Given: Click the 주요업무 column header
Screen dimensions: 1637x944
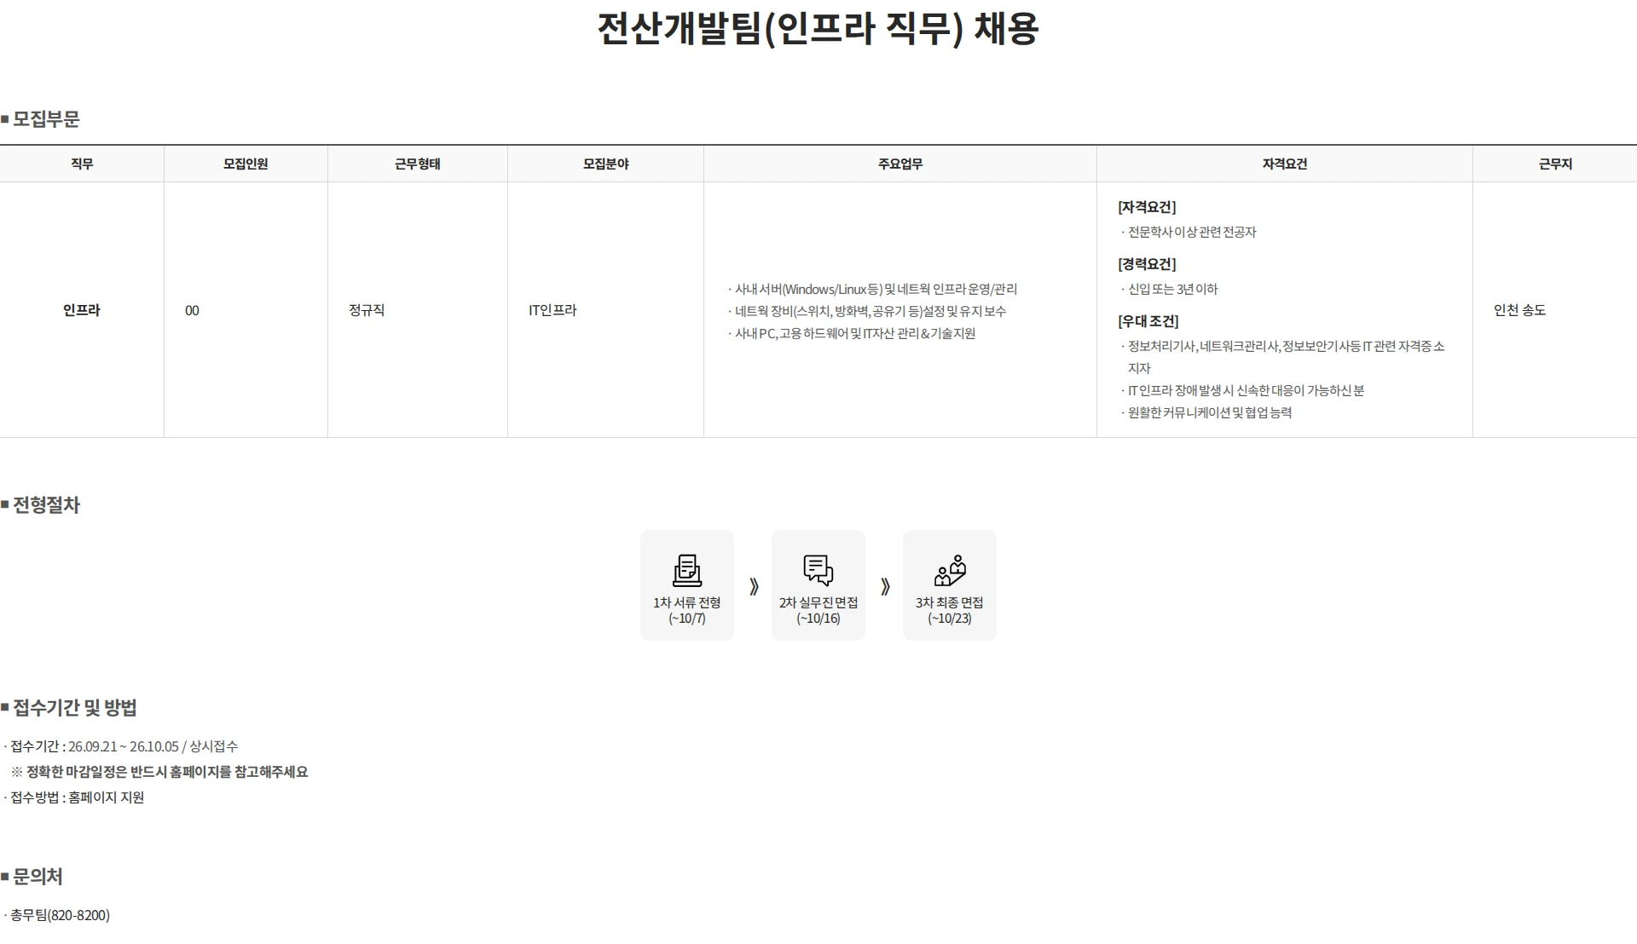Looking at the screenshot, I should click(x=900, y=164).
